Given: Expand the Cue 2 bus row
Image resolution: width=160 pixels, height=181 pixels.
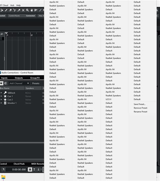Looking at the screenshot, I should point(1,100).
